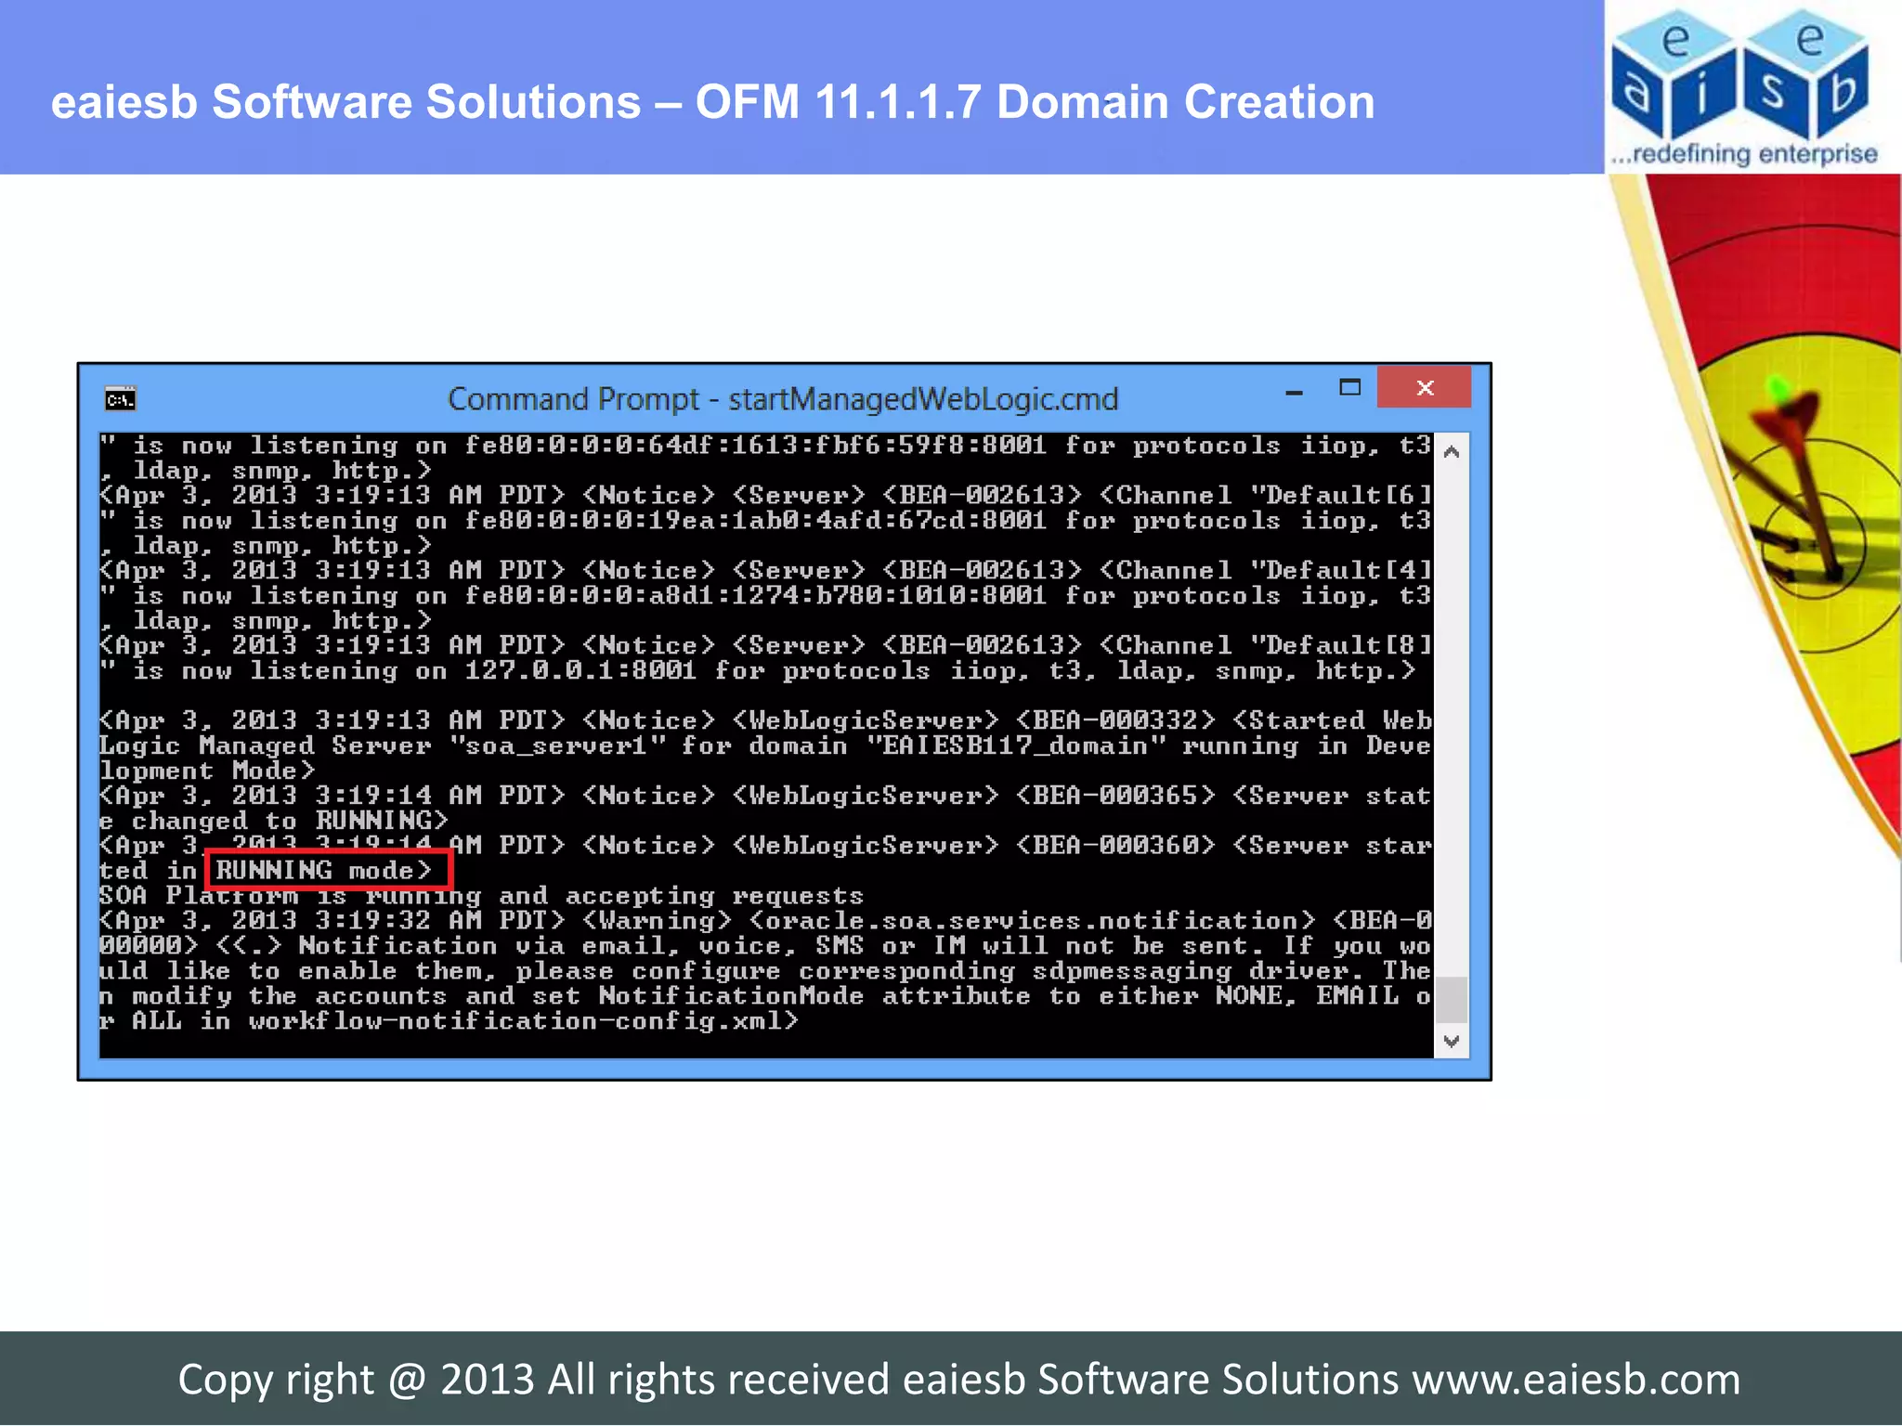Click the Command Prompt system menu icon
Screen dimensions: 1902x1426
click(121, 399)
